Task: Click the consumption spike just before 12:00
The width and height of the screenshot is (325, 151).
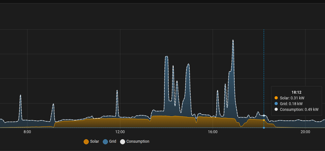Action: pyautogui.click(x=117, y=90)
